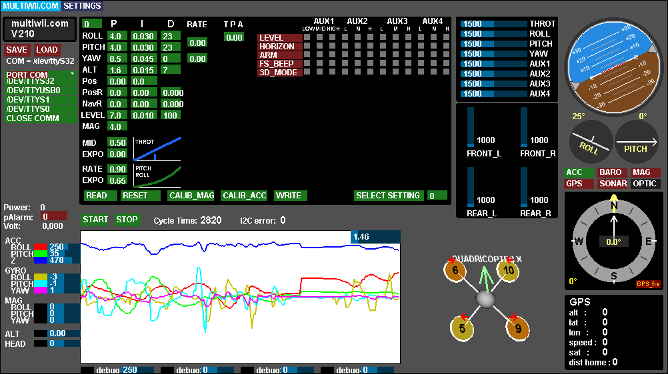Toggle LEVEL mode AUX1 LOW checkbox
668x374 pixels.
307,38
